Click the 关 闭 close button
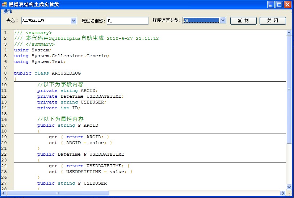Screen dimensions: 294x198 pos(273,21)
